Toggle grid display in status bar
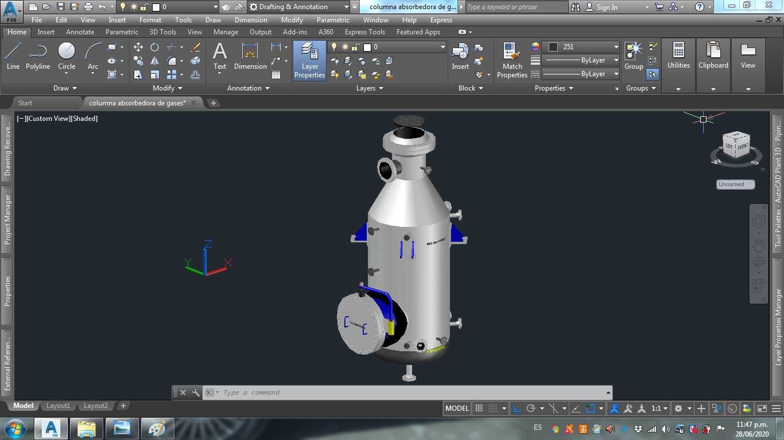This screenshot has width=784, height=440. tap(479, 408)
